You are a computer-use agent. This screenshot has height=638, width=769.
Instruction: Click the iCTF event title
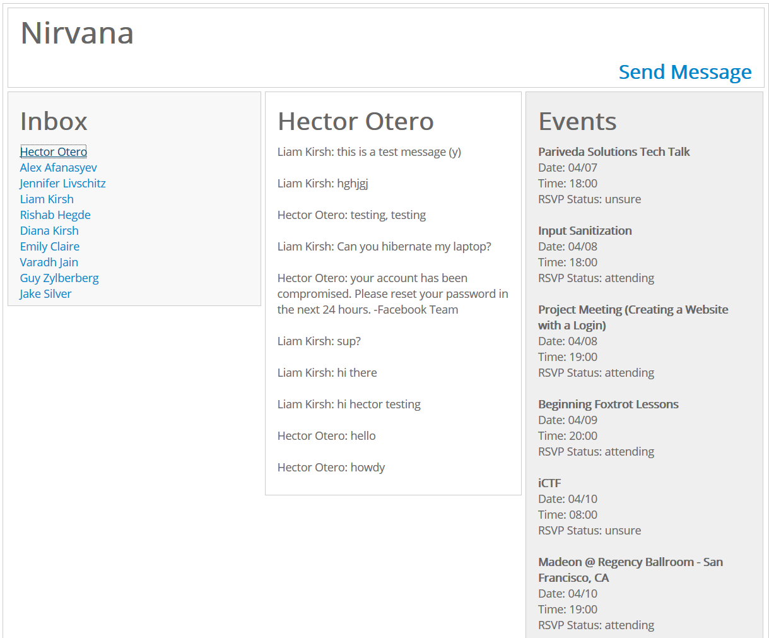tap(549, 483)
